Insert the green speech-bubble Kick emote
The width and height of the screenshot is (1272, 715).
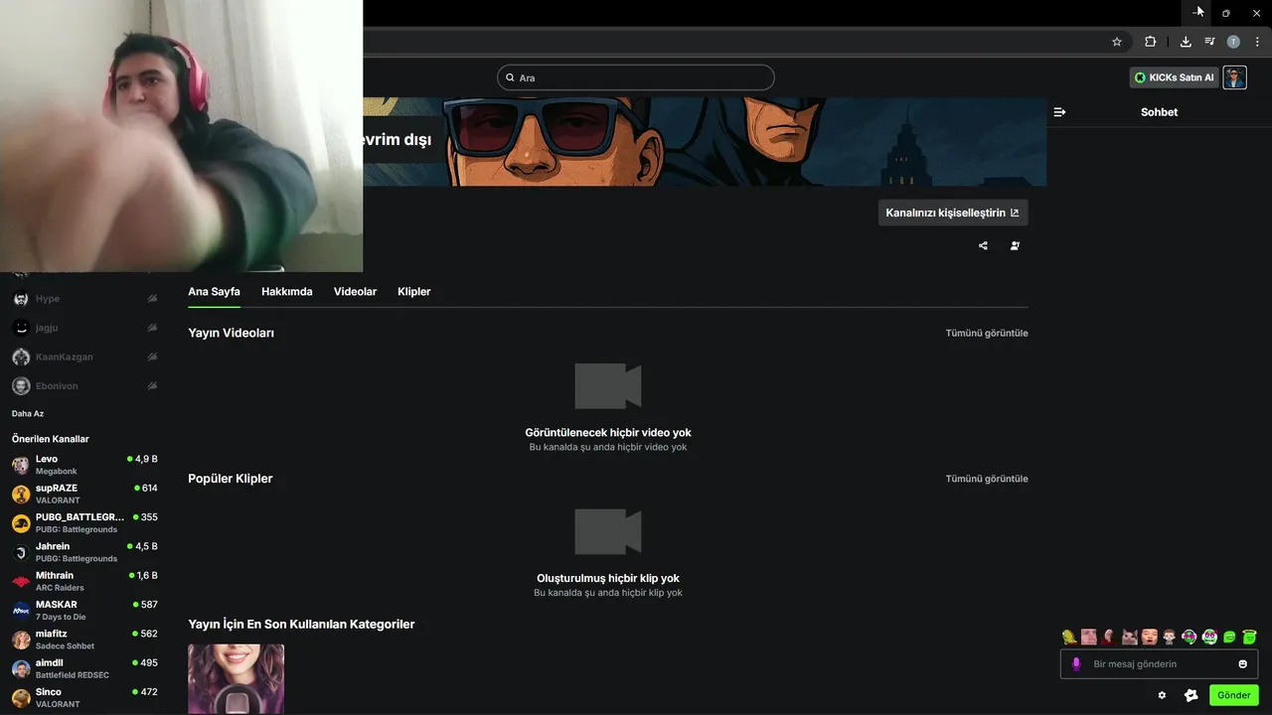coord(1229,637)
